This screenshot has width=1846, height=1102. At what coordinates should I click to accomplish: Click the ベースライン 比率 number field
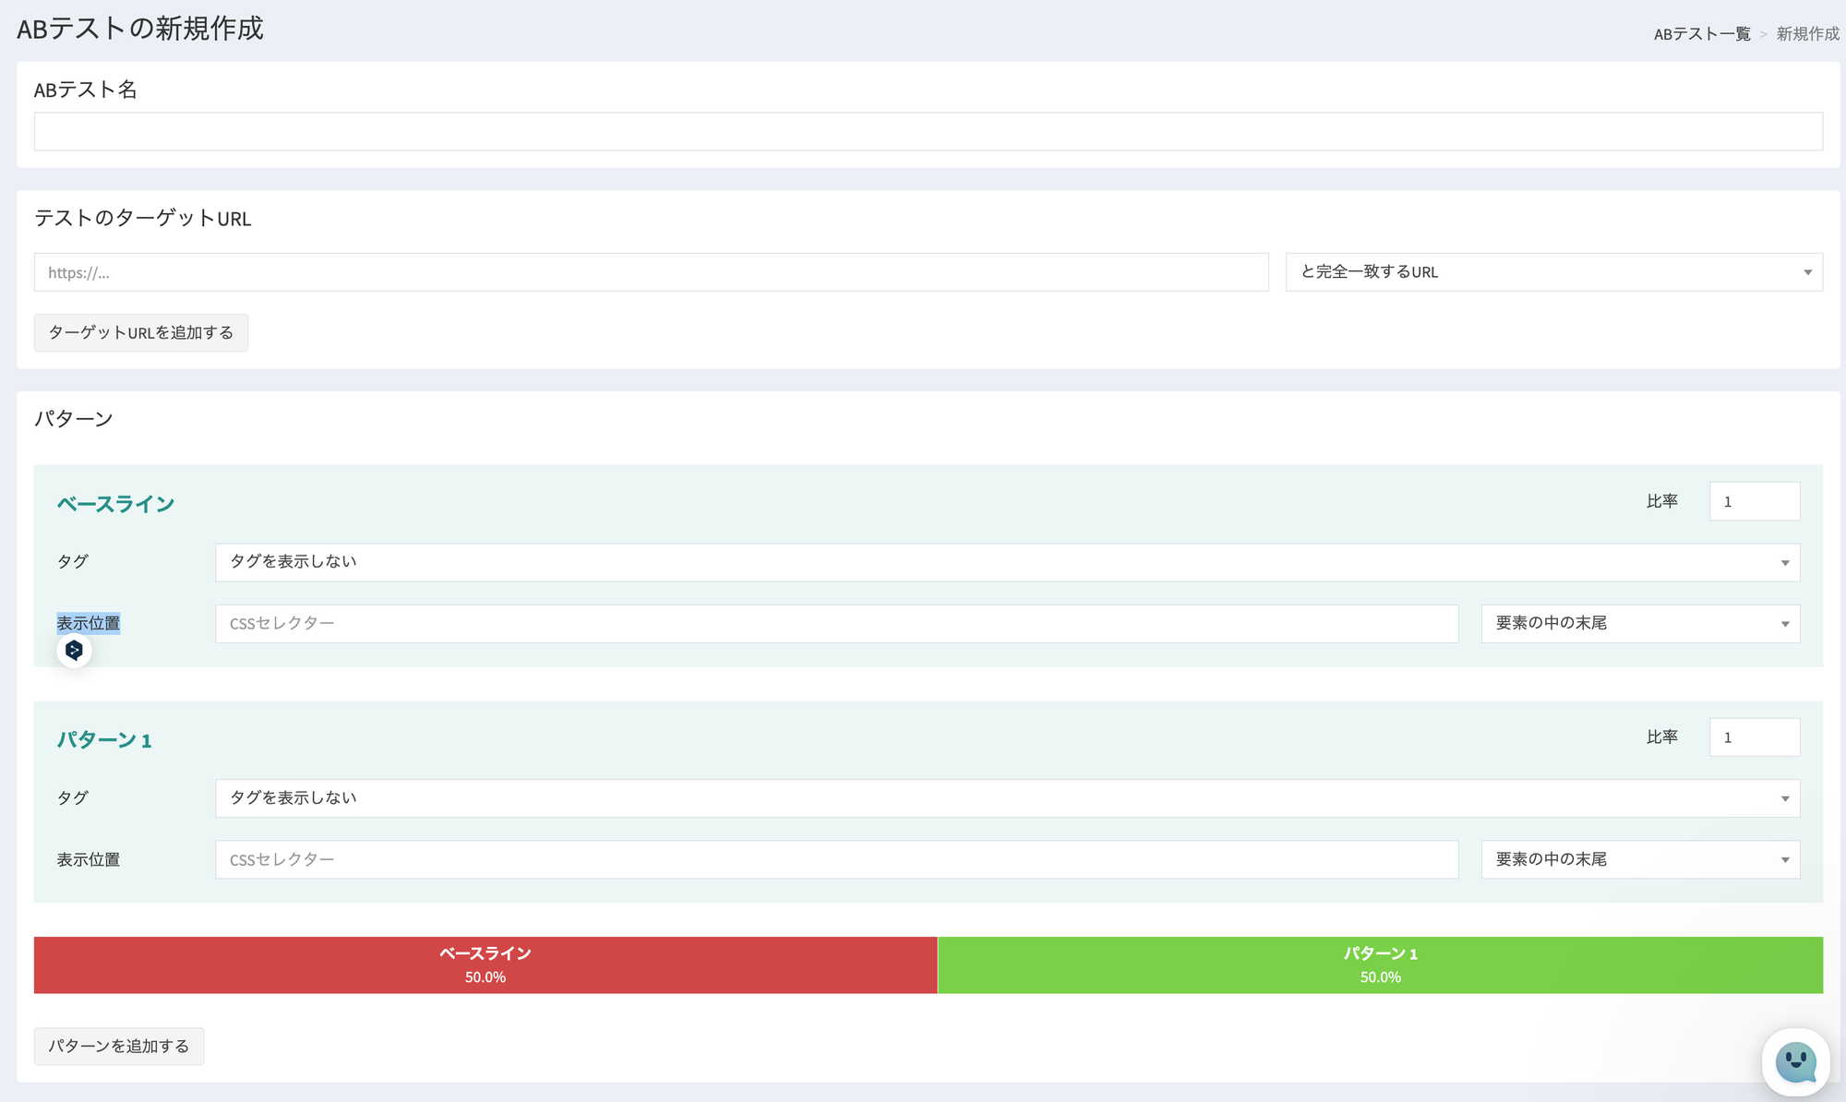coord(1754,501)
